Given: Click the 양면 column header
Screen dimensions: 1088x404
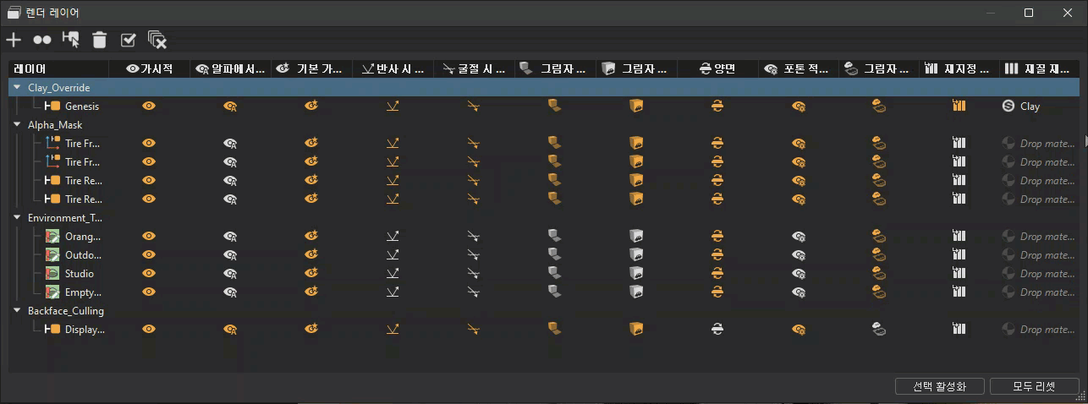Looking at the screenshot, I should pos(717,69).
